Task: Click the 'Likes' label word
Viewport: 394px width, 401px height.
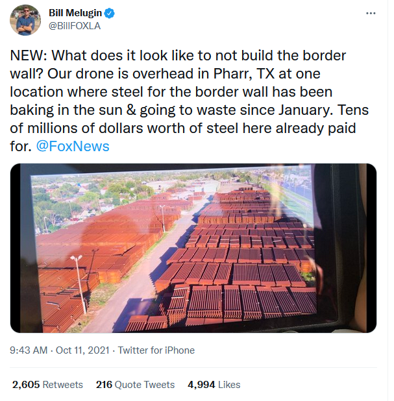Action: (x=229, y=385)
